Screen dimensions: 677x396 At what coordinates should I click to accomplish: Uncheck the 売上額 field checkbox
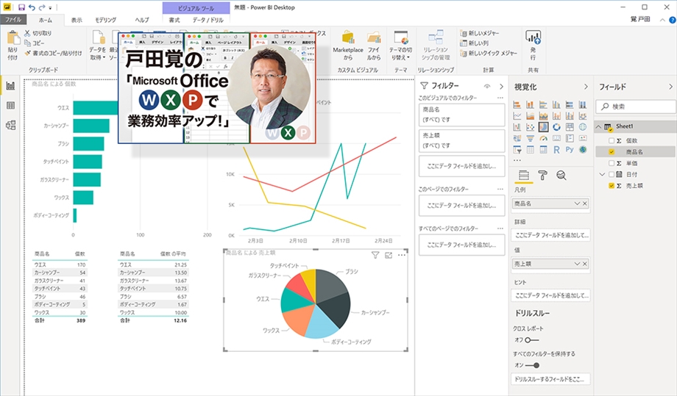[612, 185]
